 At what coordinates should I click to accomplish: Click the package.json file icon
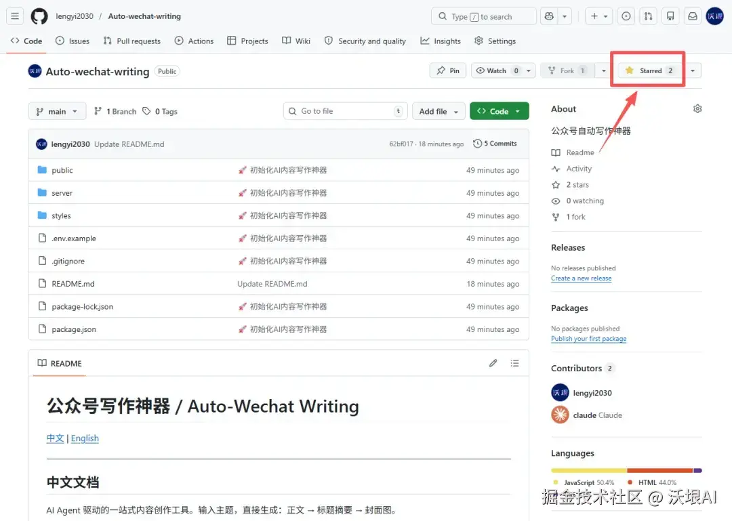click(42, 329)
